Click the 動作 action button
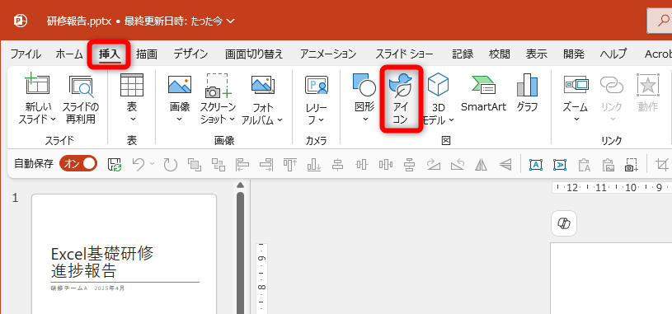This screenshot has width=672, height=314. point(647,93)
